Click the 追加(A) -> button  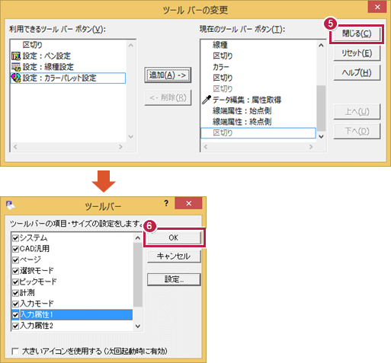pos(168,75)
